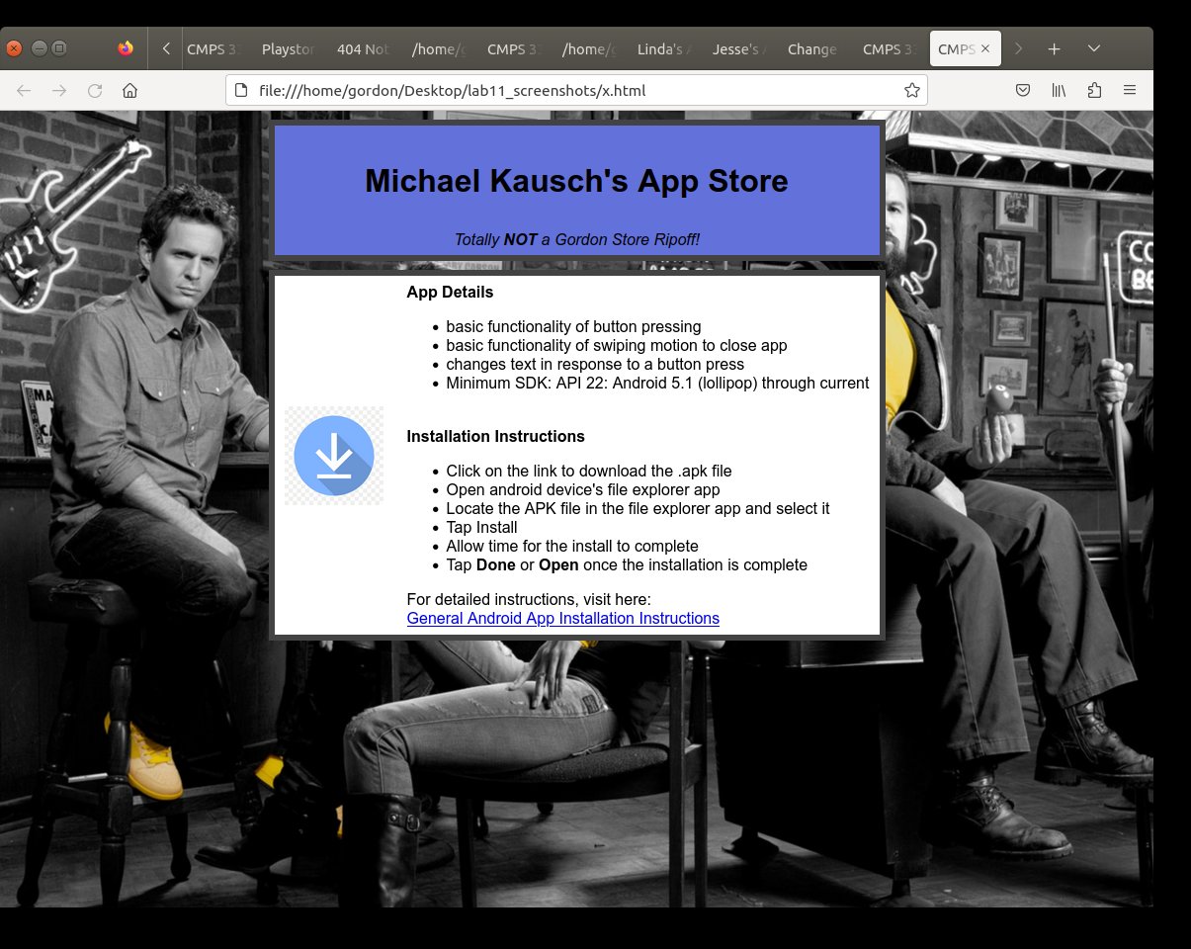The width and height of the screenshot is (1191, 949).
Task: Switch to the Playstore tab
Action: (289, 49)
